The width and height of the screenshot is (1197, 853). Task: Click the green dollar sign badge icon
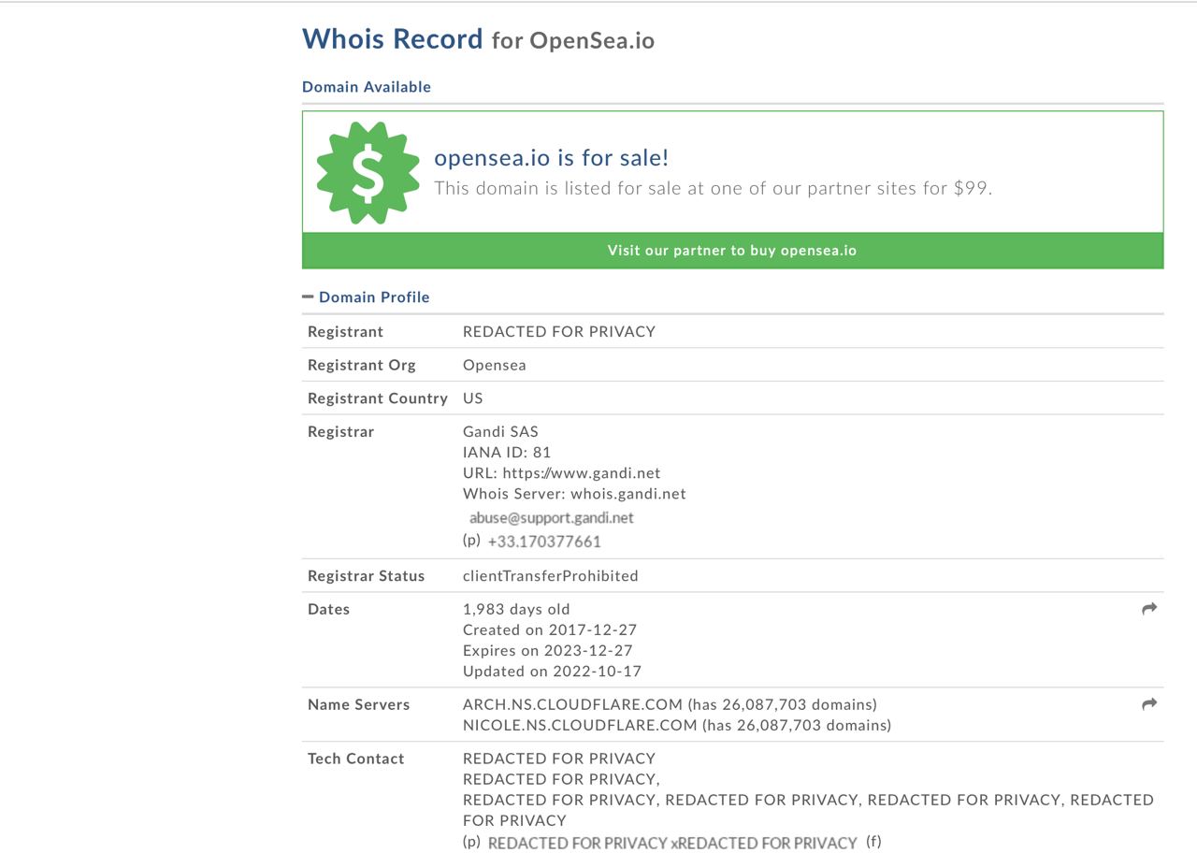[368, 172]
